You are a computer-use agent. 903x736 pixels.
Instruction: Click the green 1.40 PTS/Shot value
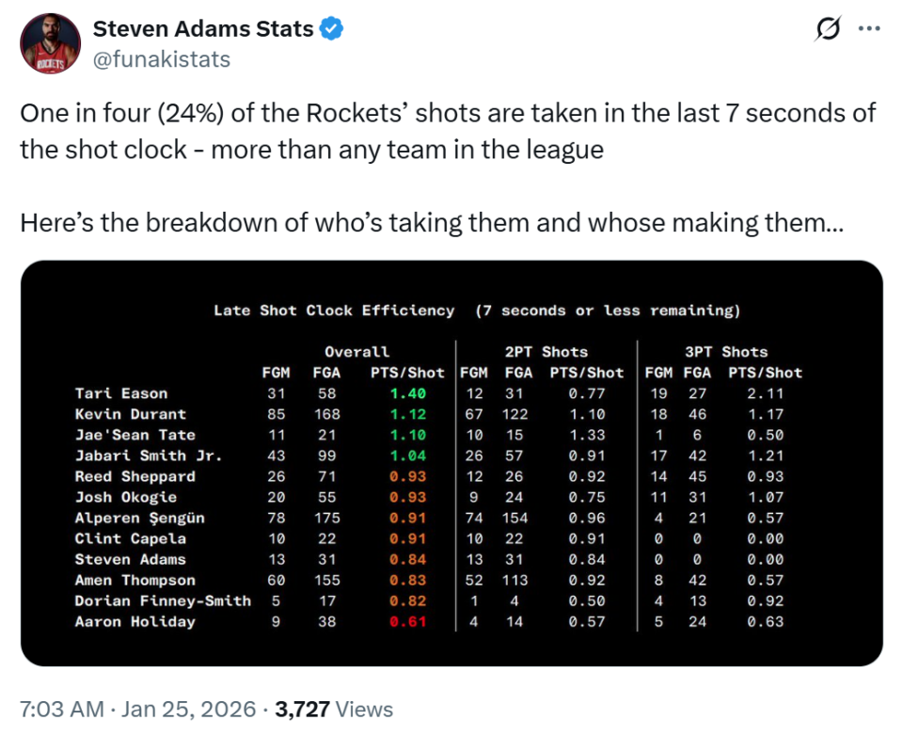pos(406,393)
